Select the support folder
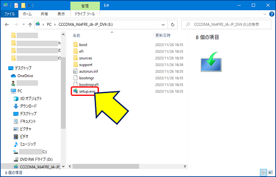This screenshot has height=177, width=276. click(86, 65)
